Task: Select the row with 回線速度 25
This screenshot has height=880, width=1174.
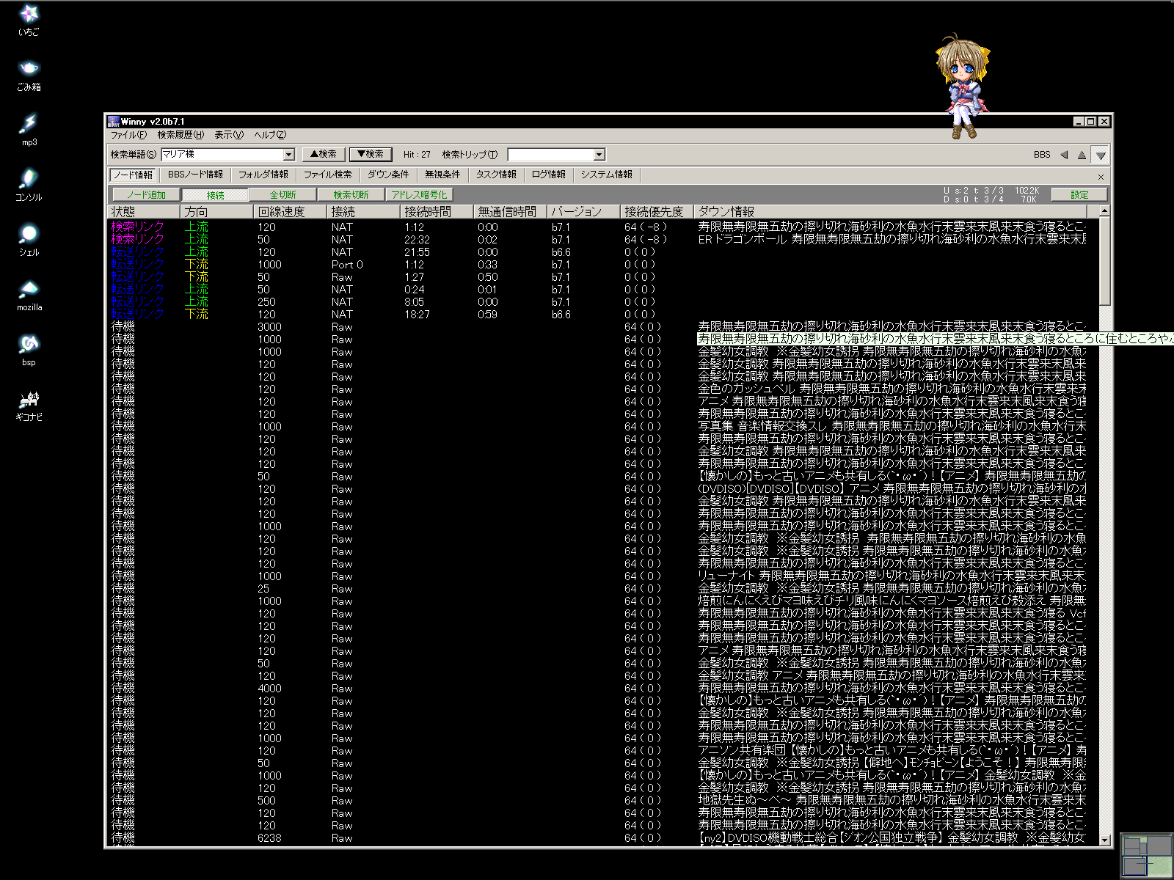Action: click(x=597, y=589)
